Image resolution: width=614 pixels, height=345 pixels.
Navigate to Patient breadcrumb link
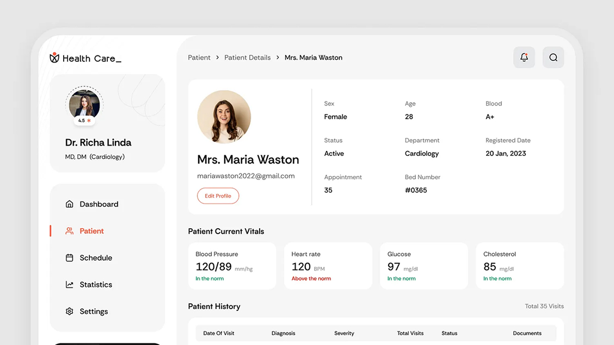pos(199,58)
